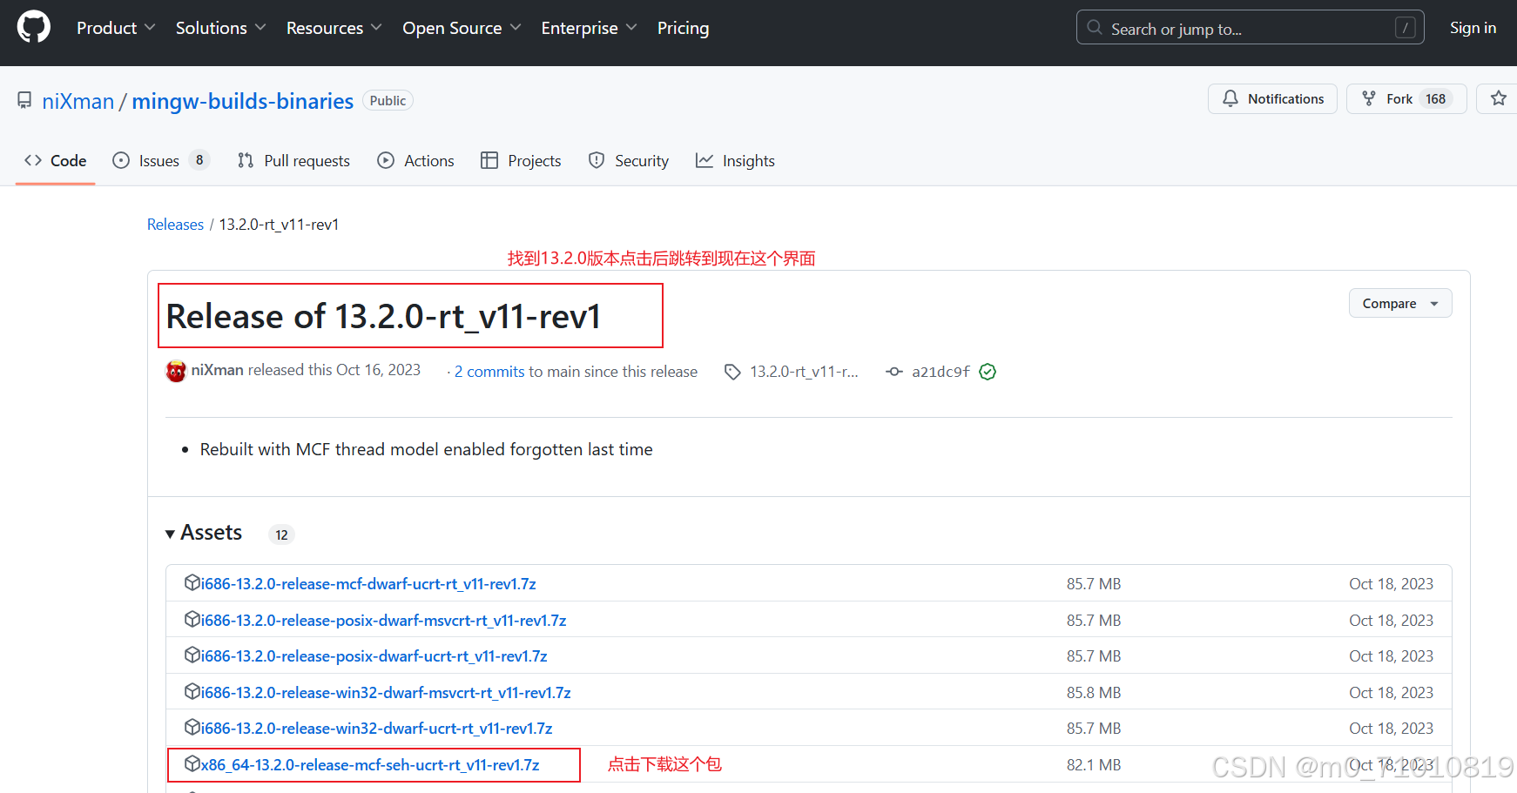Screen dimensions: 1517x793
Task: Switch to the Issues tab
Action: 158,160
